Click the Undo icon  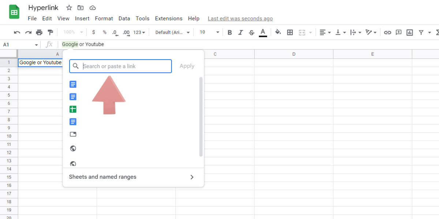coord(17,32)
